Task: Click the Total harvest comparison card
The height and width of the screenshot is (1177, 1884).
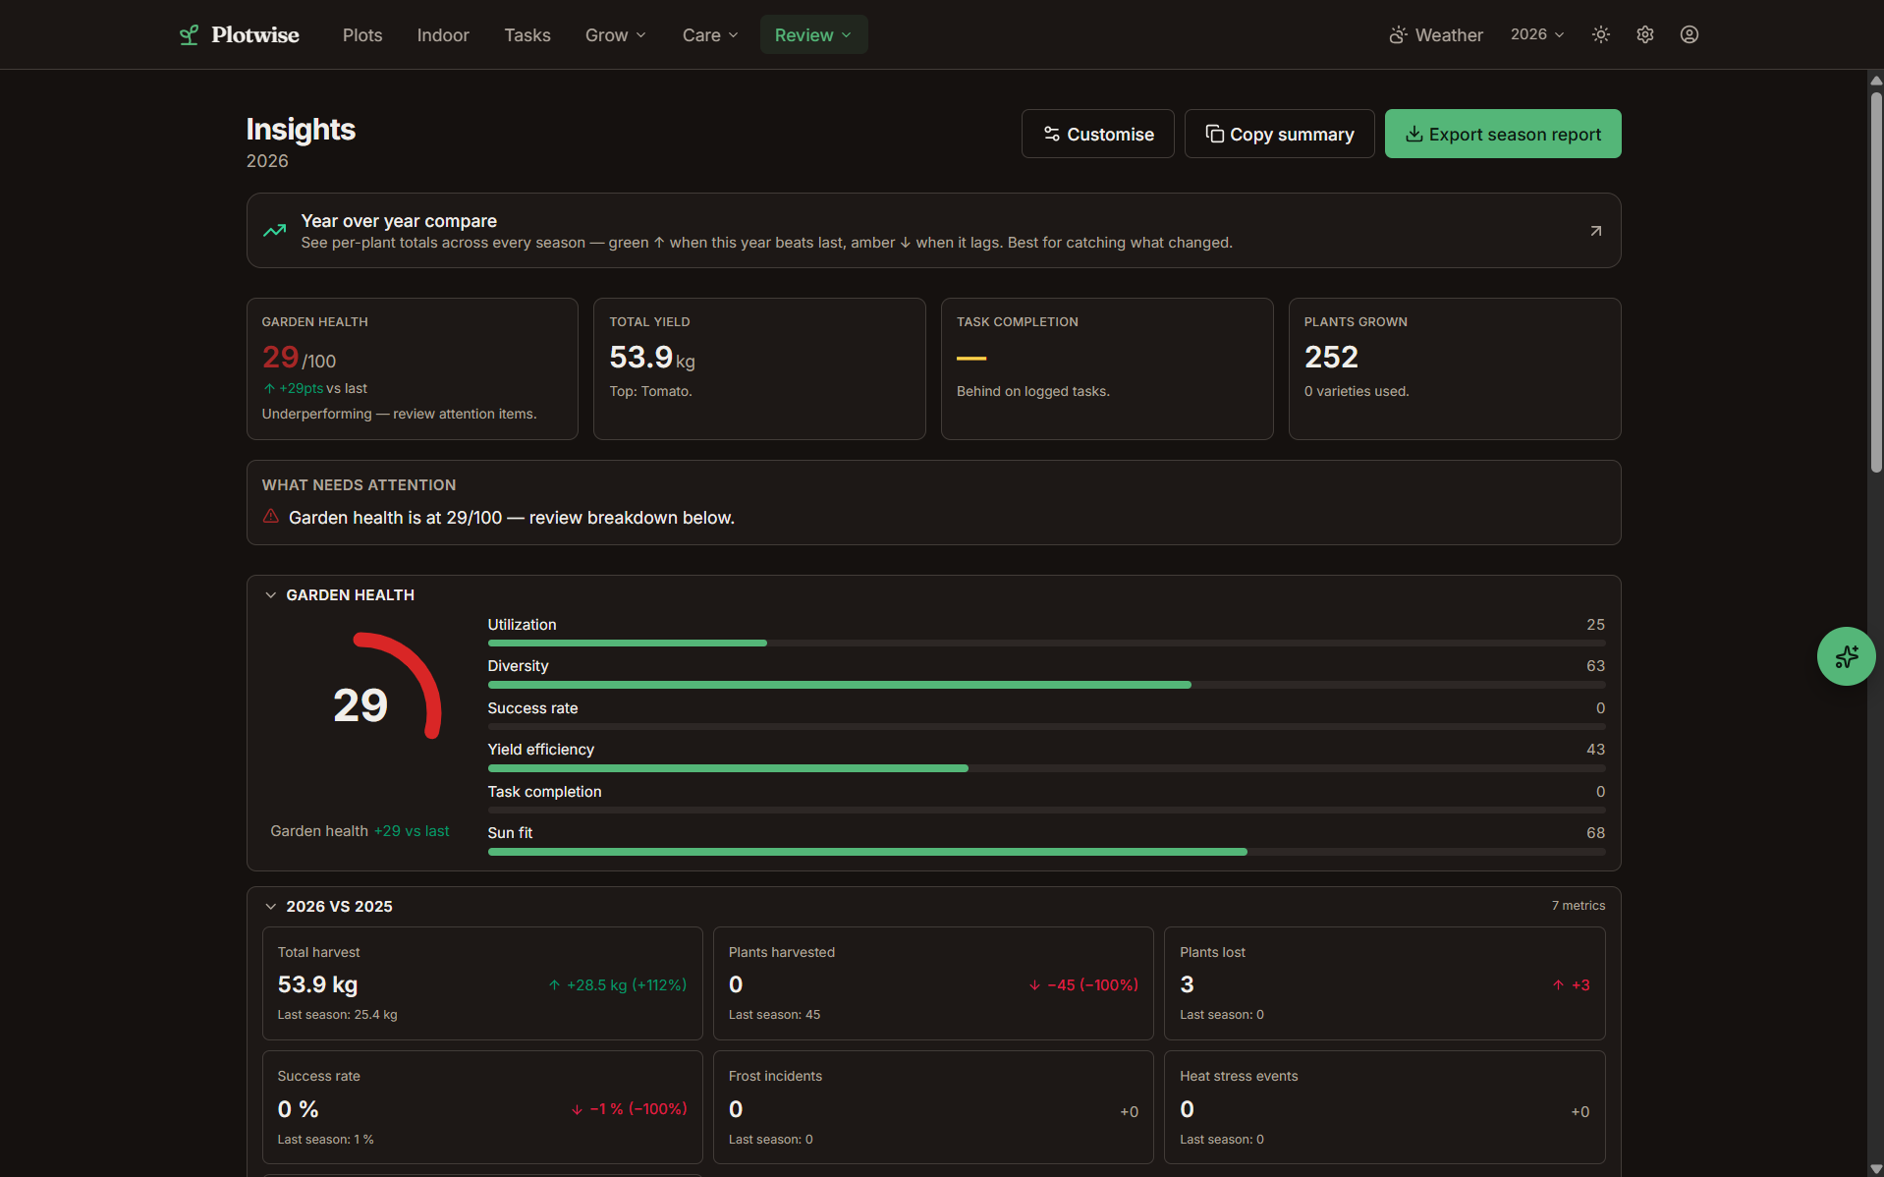Action: pyautogui.click(x=482, y=983)
